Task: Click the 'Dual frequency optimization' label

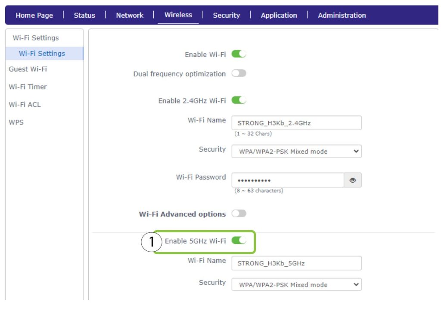Action: coord(180,74)
